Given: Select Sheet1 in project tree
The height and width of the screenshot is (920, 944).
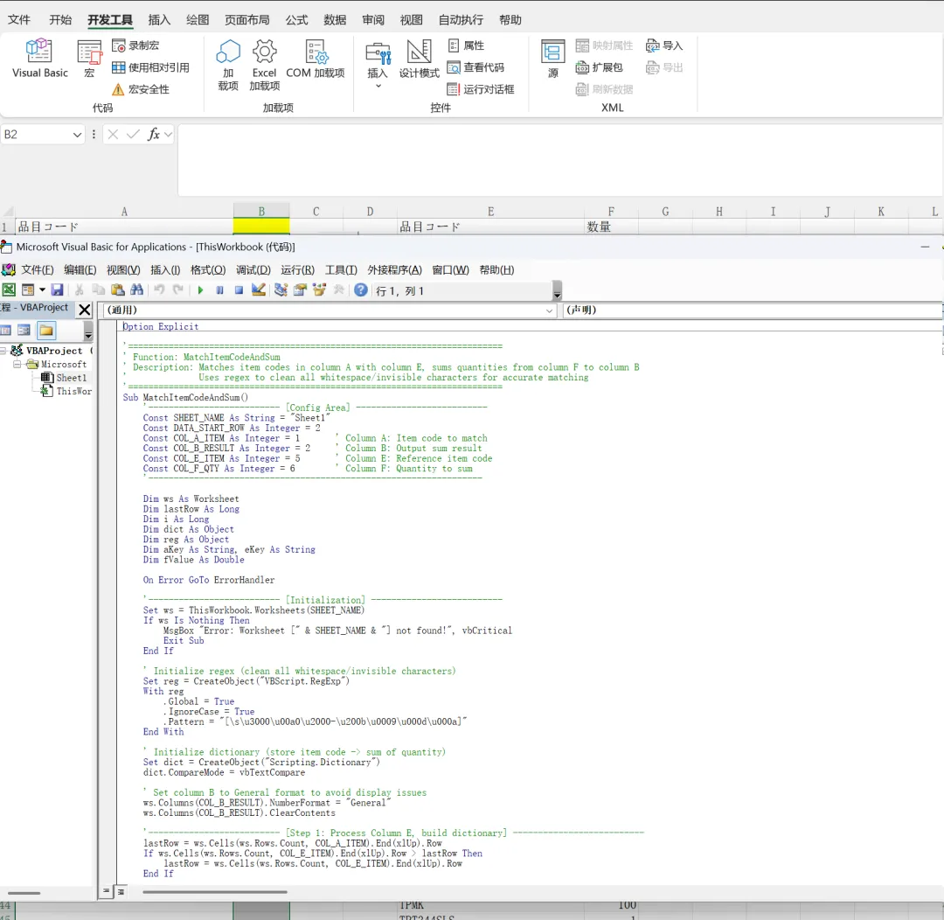Looking at the screenshot, I should click(64, 378).
